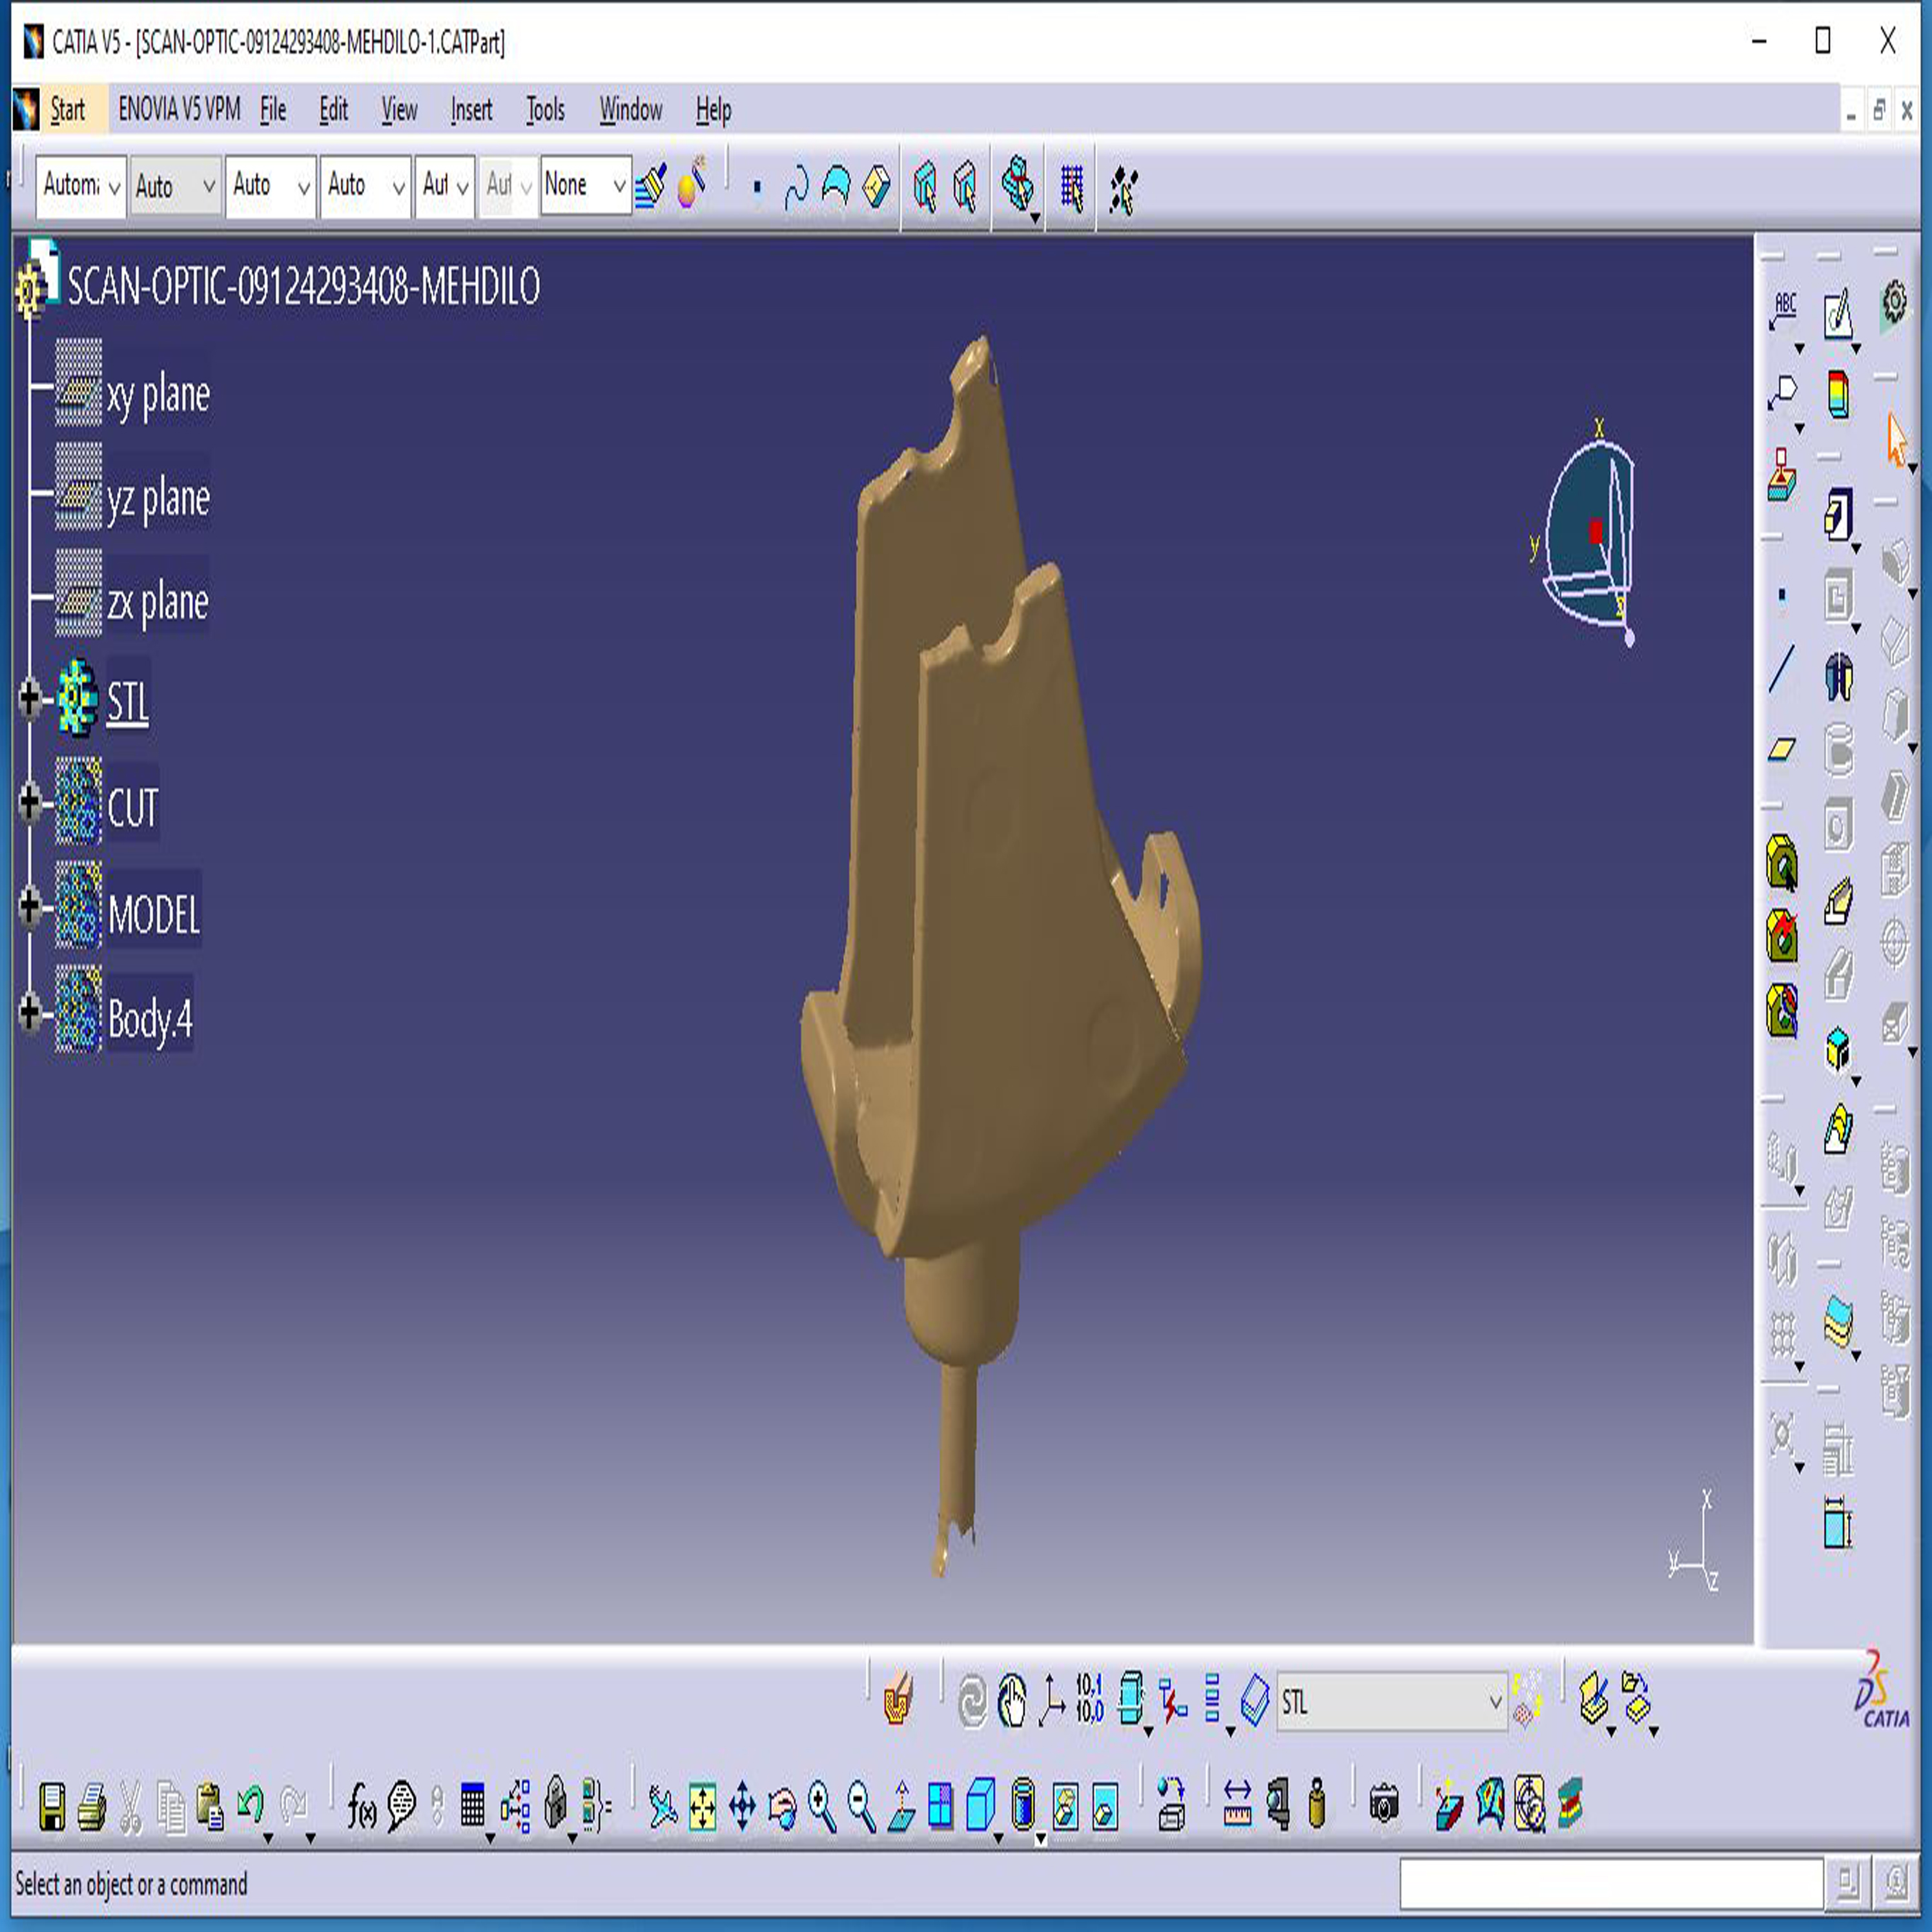Click the Undo arrow icon

(250, 1805)
